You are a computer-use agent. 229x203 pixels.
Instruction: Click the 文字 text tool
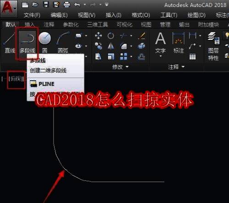[x=160, y=43]
